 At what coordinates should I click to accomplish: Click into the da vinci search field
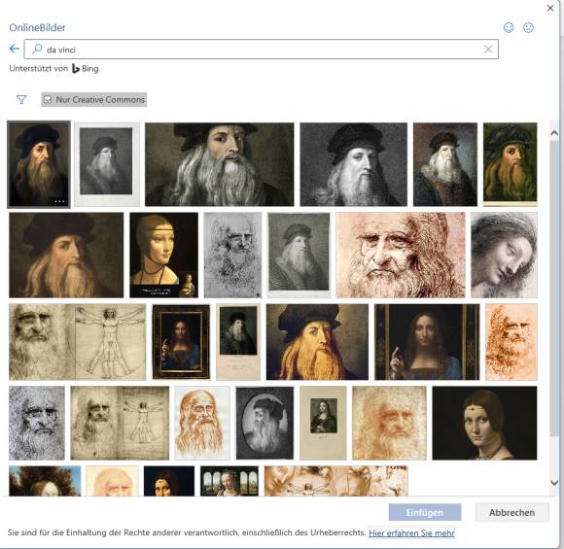tap(262, 50)
